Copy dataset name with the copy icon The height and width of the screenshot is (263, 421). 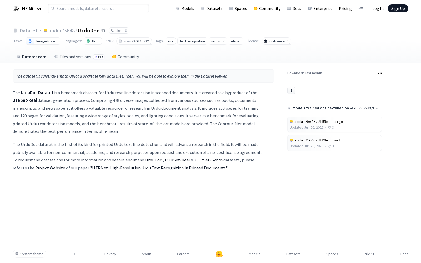[103, 31]
